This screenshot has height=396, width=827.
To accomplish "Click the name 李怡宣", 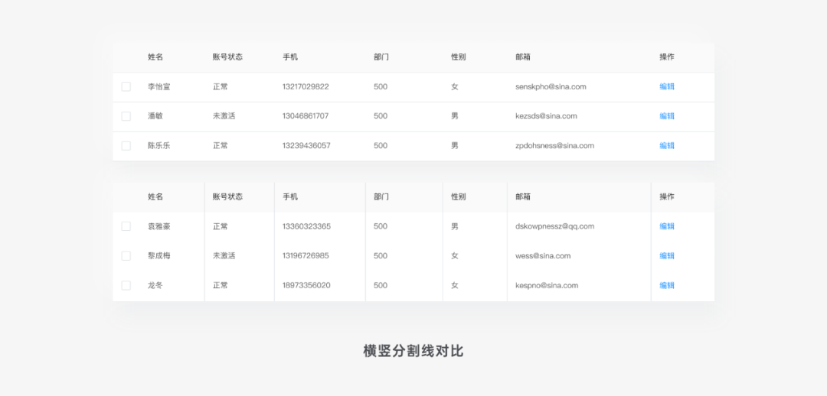I will pyautogui.click(x=159, y=86).
